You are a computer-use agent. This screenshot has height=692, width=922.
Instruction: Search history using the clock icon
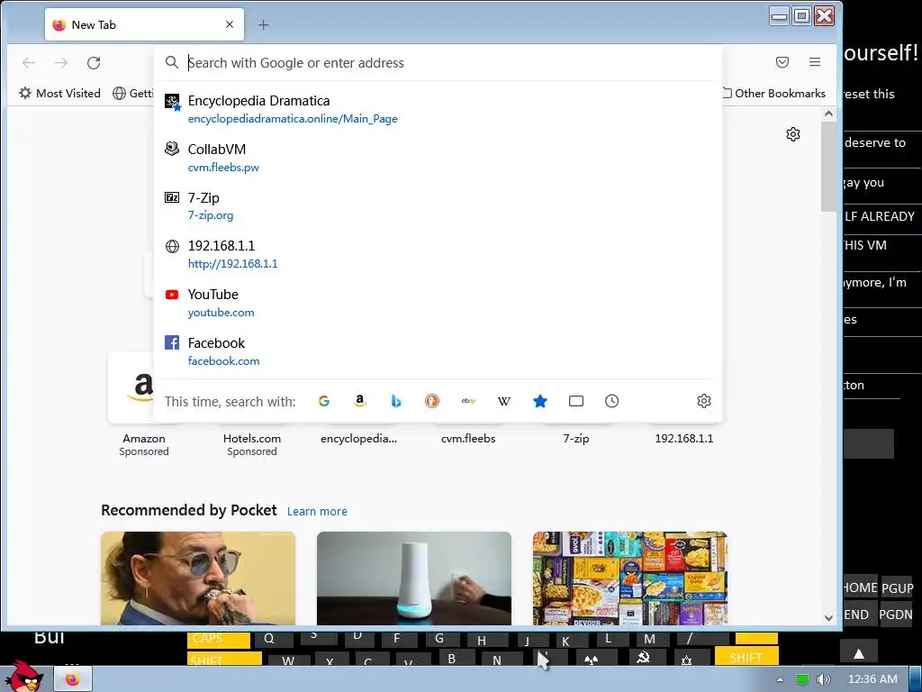pyautogui.click(x=612, y=401)
